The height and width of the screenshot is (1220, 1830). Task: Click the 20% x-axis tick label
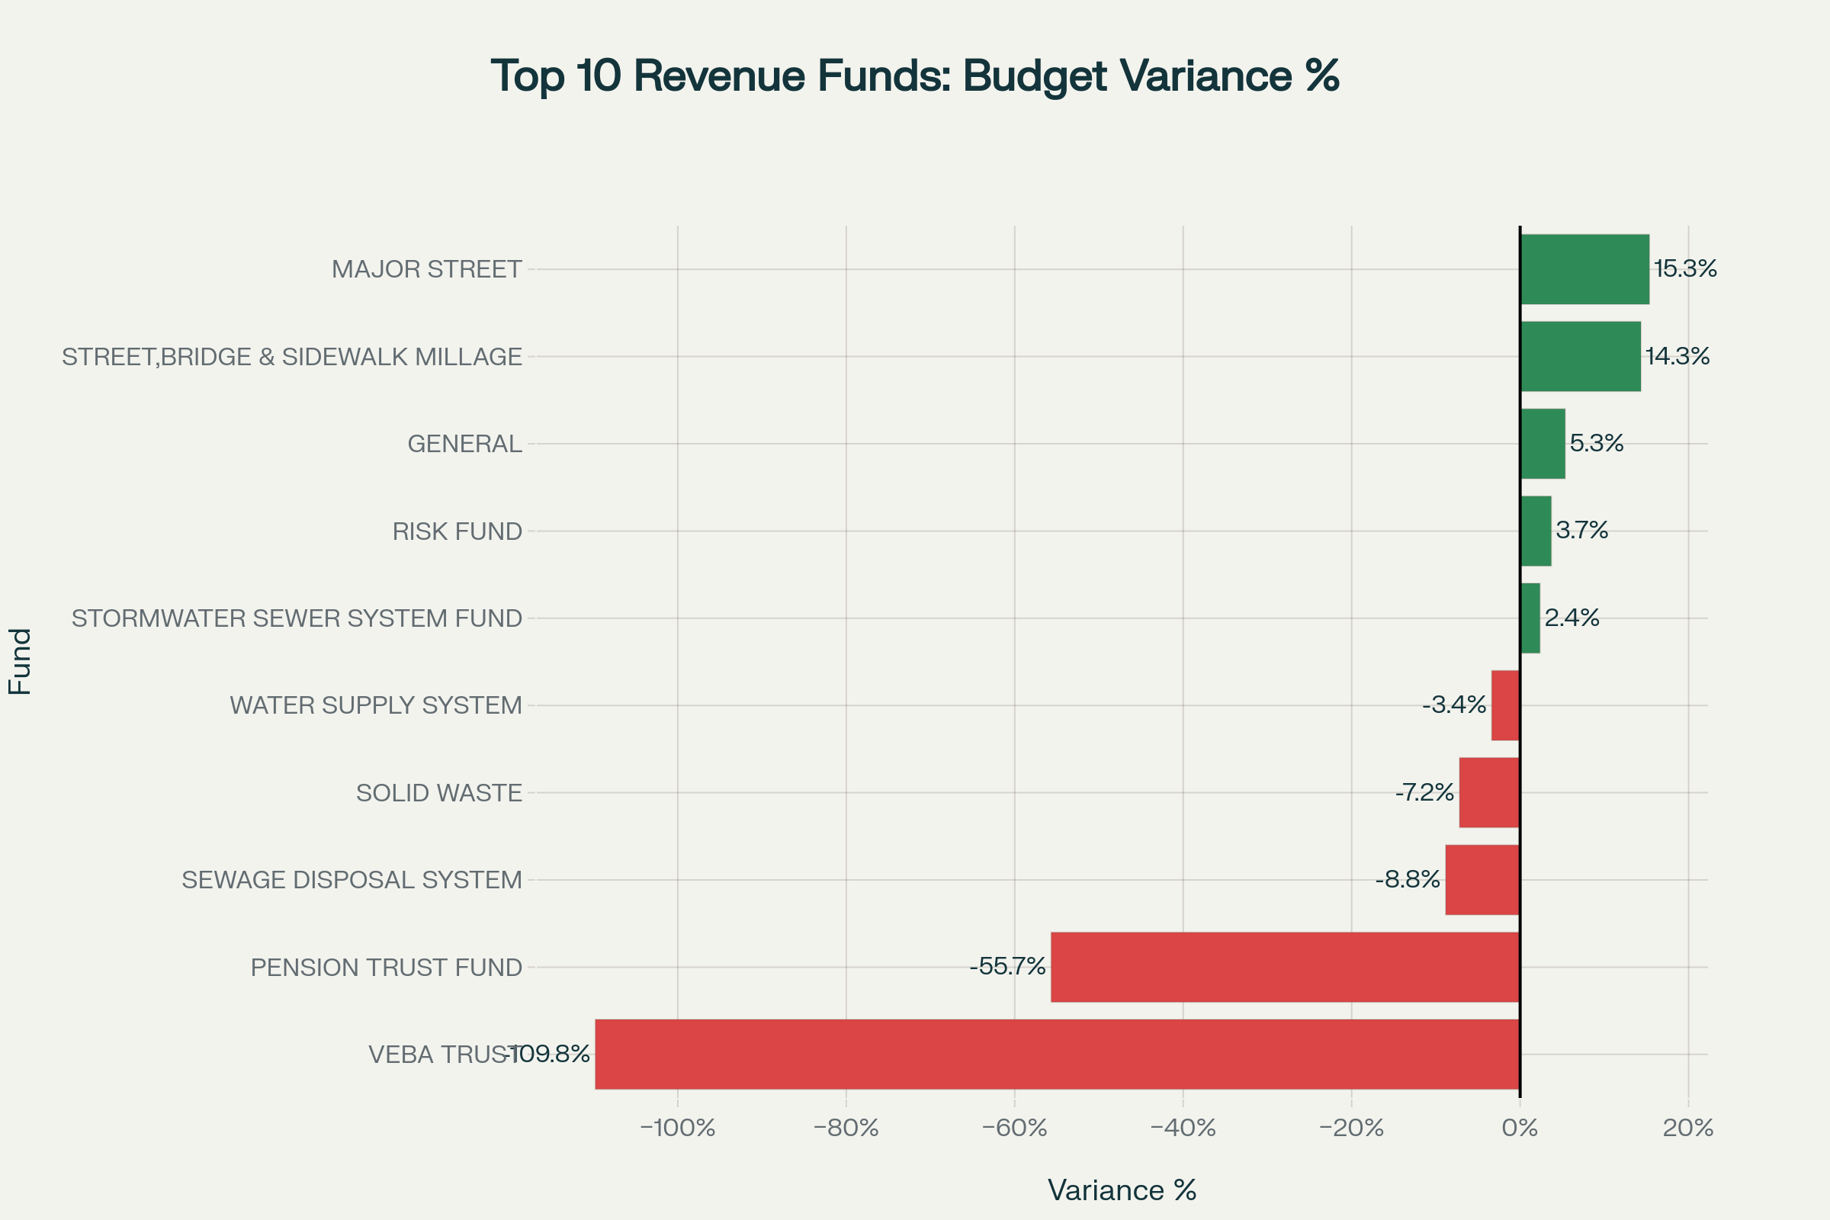(1687, 1128)
